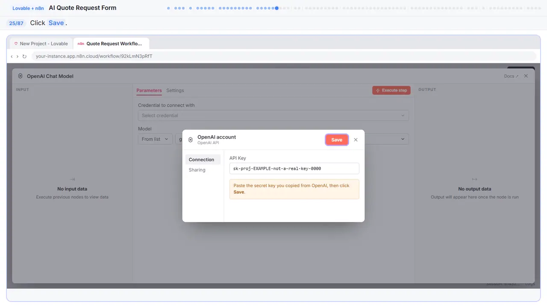Open the Settings tab of OpenAI Chat Model
The image size is (547, 308).
tap(175, 90)
